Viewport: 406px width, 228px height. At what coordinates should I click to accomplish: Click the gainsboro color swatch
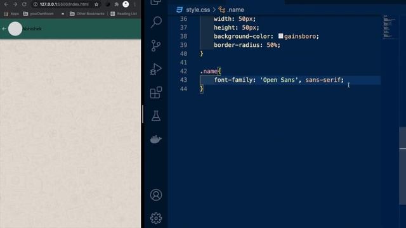pos(280,36)
